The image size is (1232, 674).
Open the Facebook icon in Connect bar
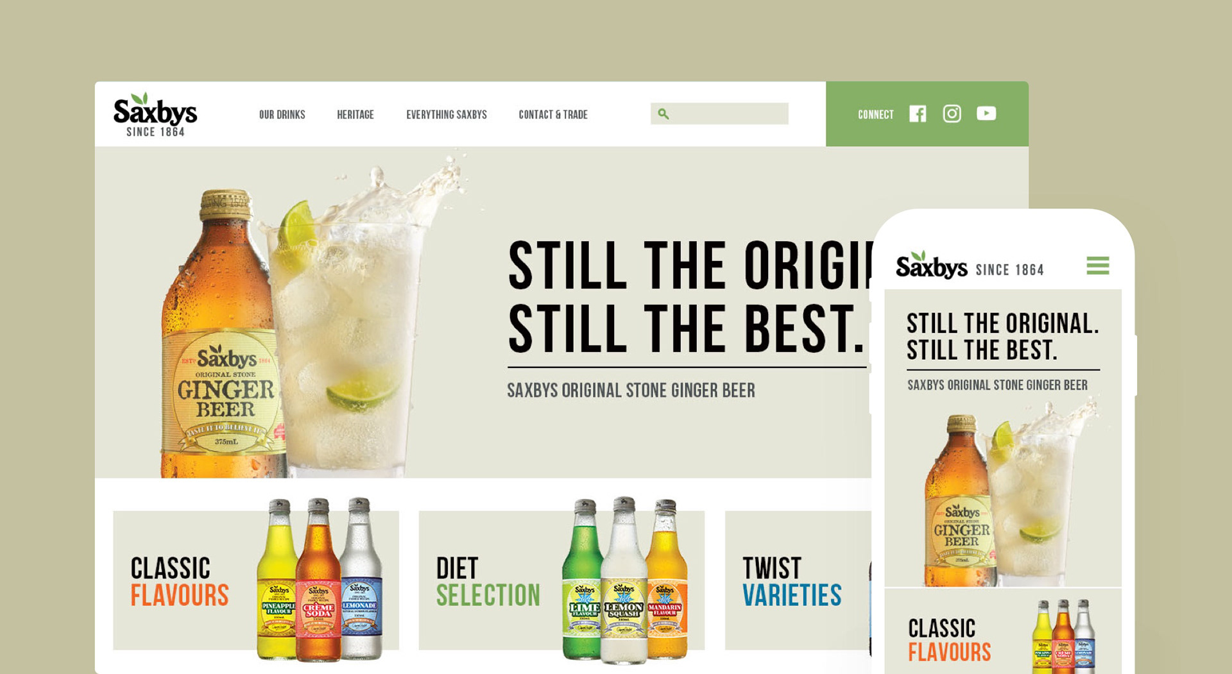pos(918,114)
